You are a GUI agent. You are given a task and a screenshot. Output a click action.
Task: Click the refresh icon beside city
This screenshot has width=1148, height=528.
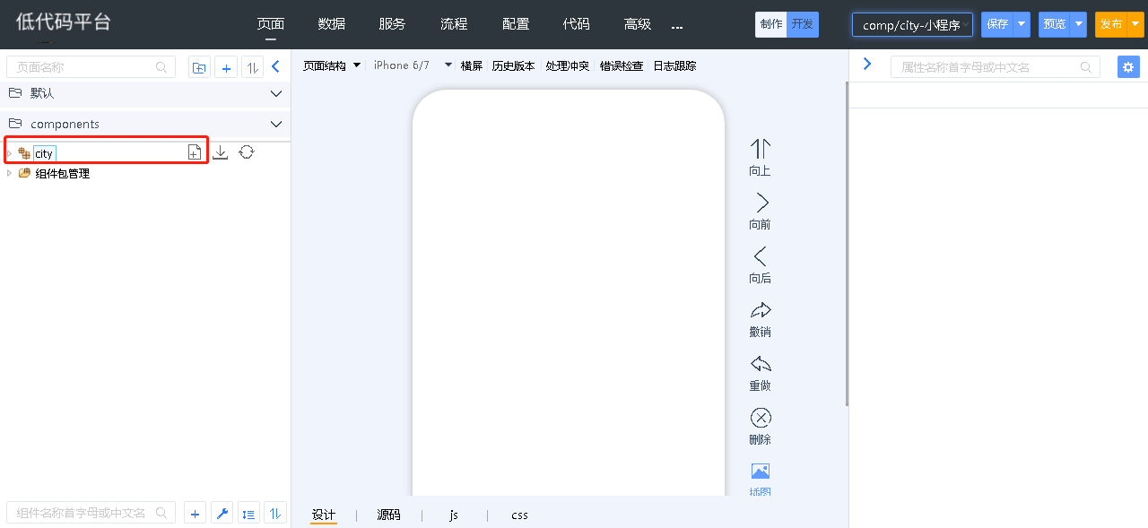247,152
